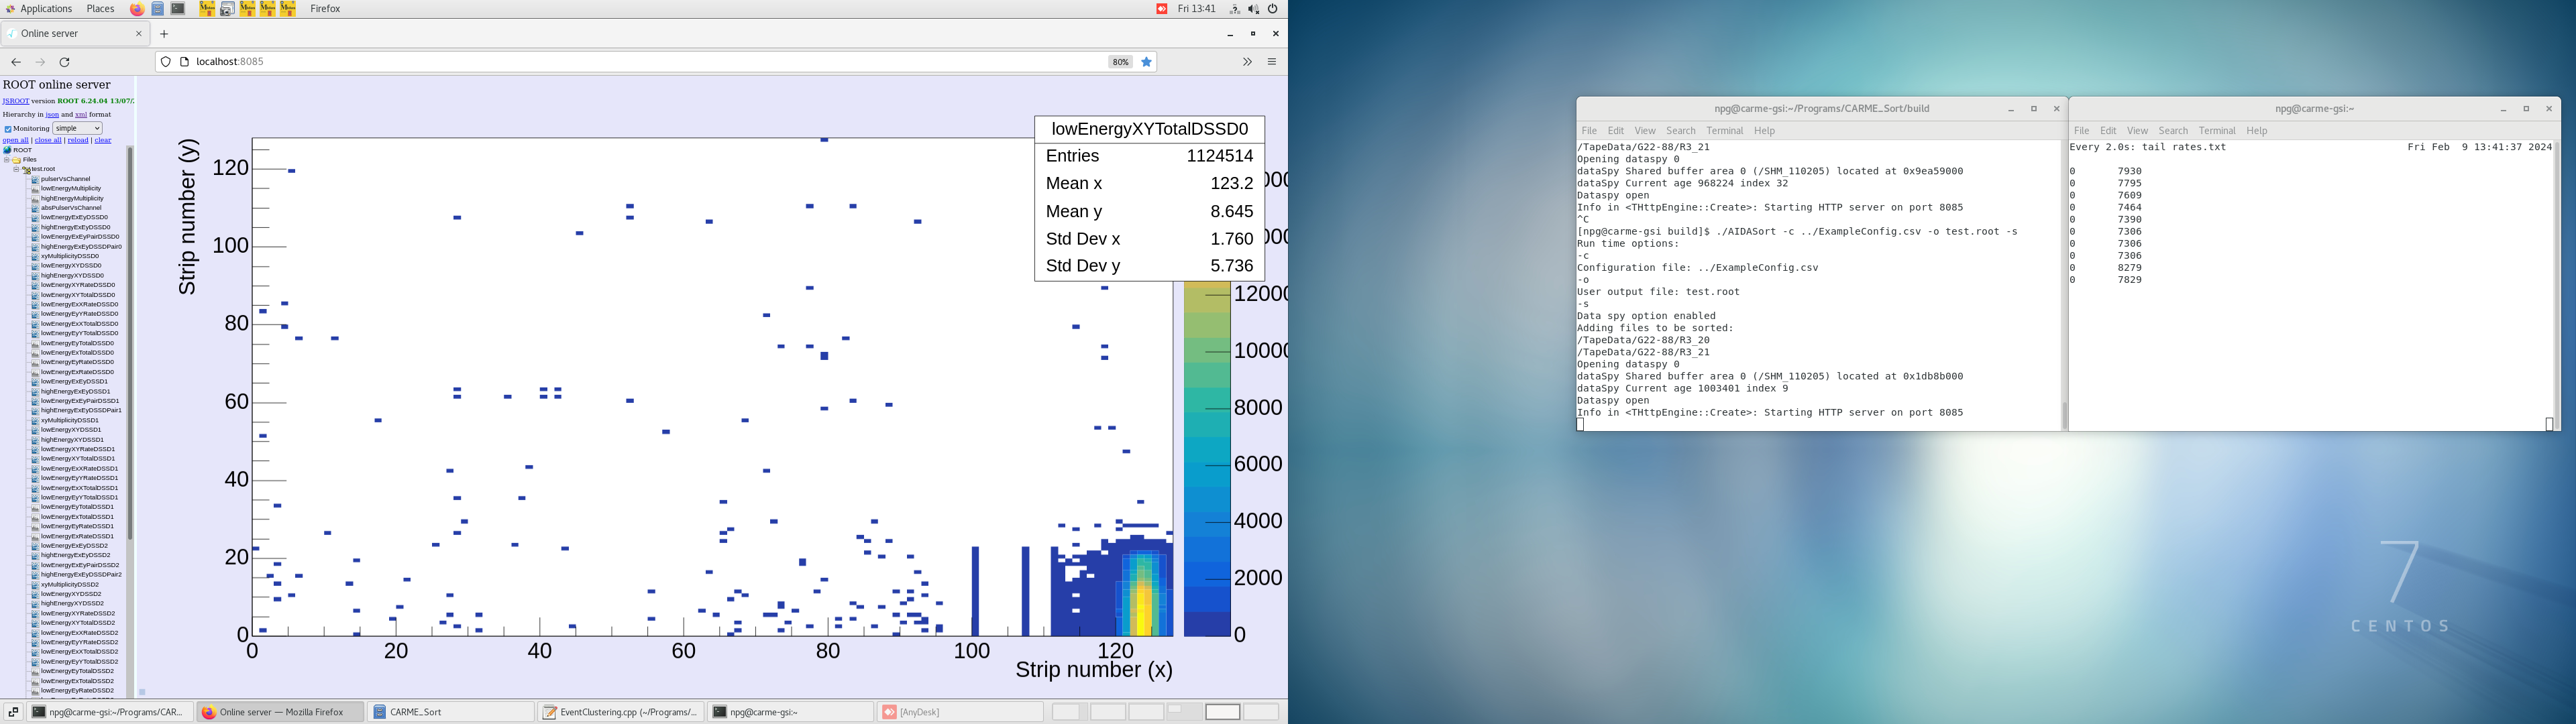Click the Firefox launcher icon in top panel
2576x724 pixels.
[x=137, y=9]
